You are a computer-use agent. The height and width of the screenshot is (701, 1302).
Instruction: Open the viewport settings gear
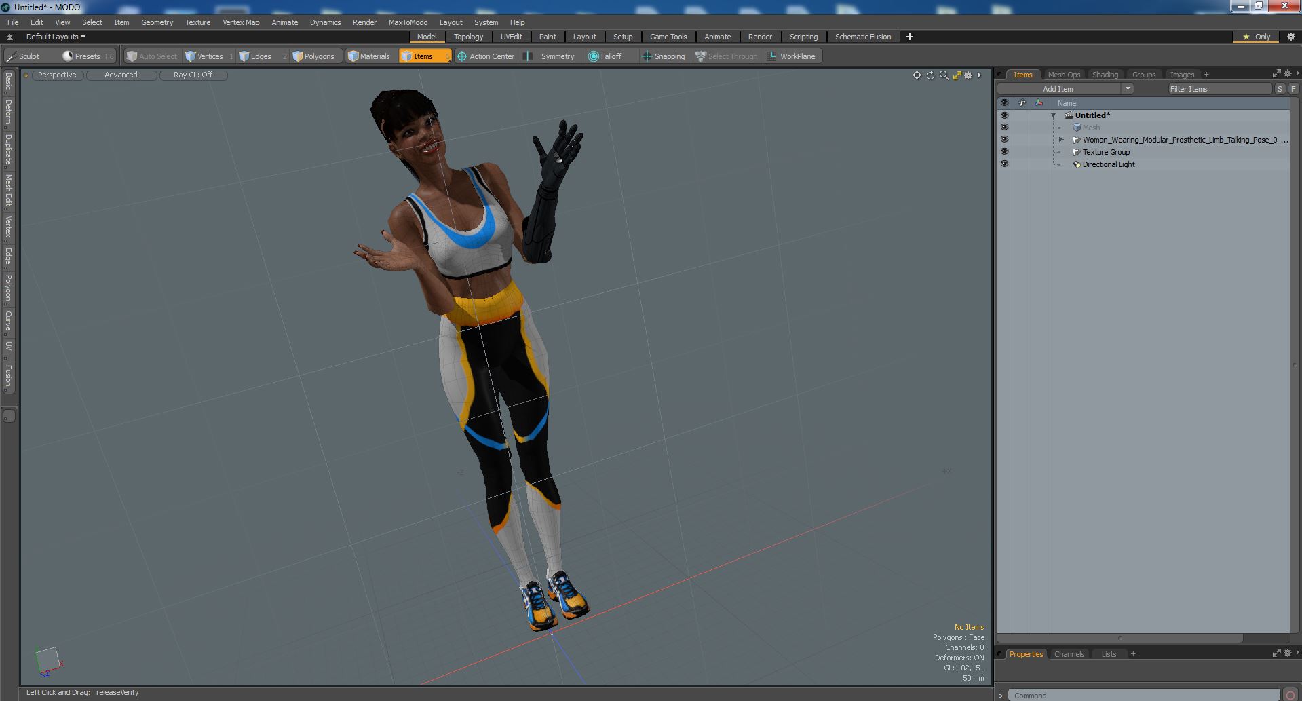click(x=968, y=75)
